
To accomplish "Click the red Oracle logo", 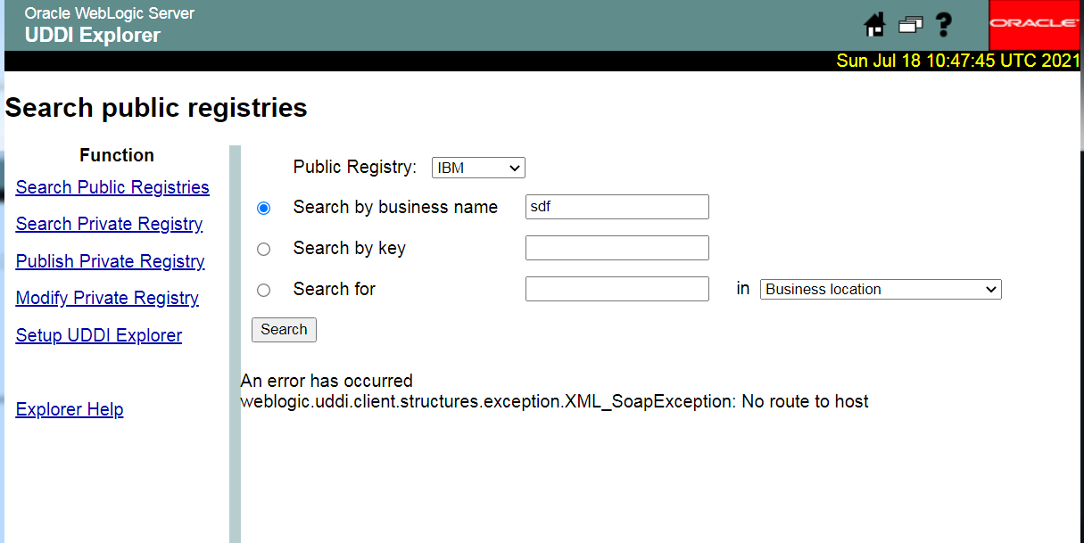I will pos(1034,25).
